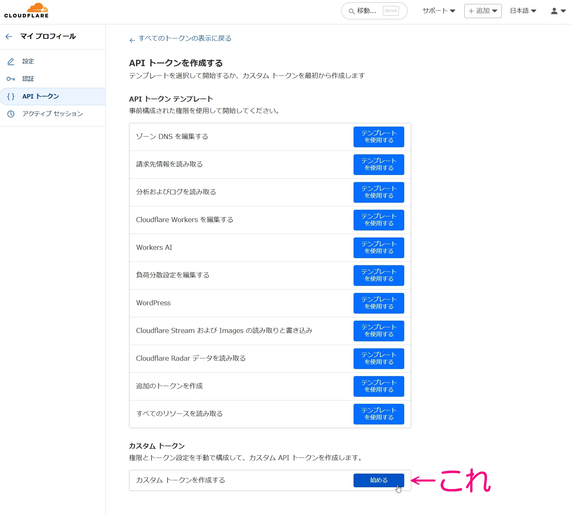Use template for 負荷分散設定を編集する

pos(379,276)
